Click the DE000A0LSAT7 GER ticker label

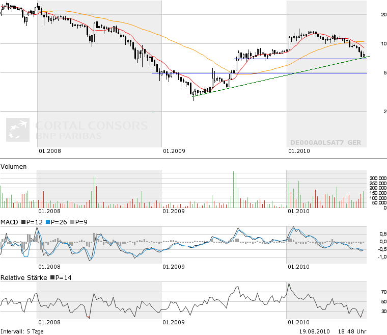pos(325,143)
